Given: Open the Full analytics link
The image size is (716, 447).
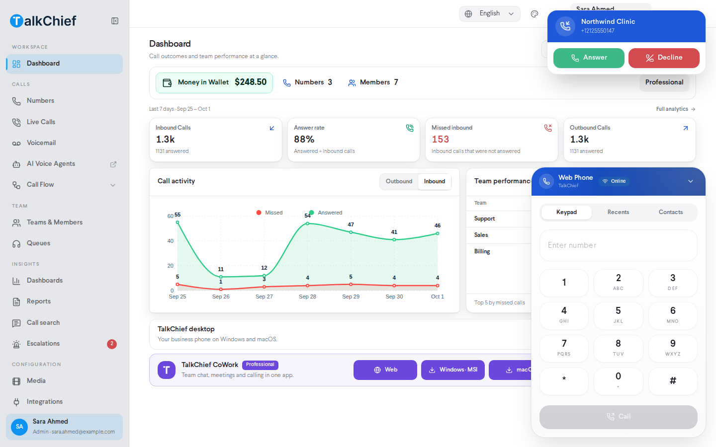Looking at the screenshot, I should point(676,109).
